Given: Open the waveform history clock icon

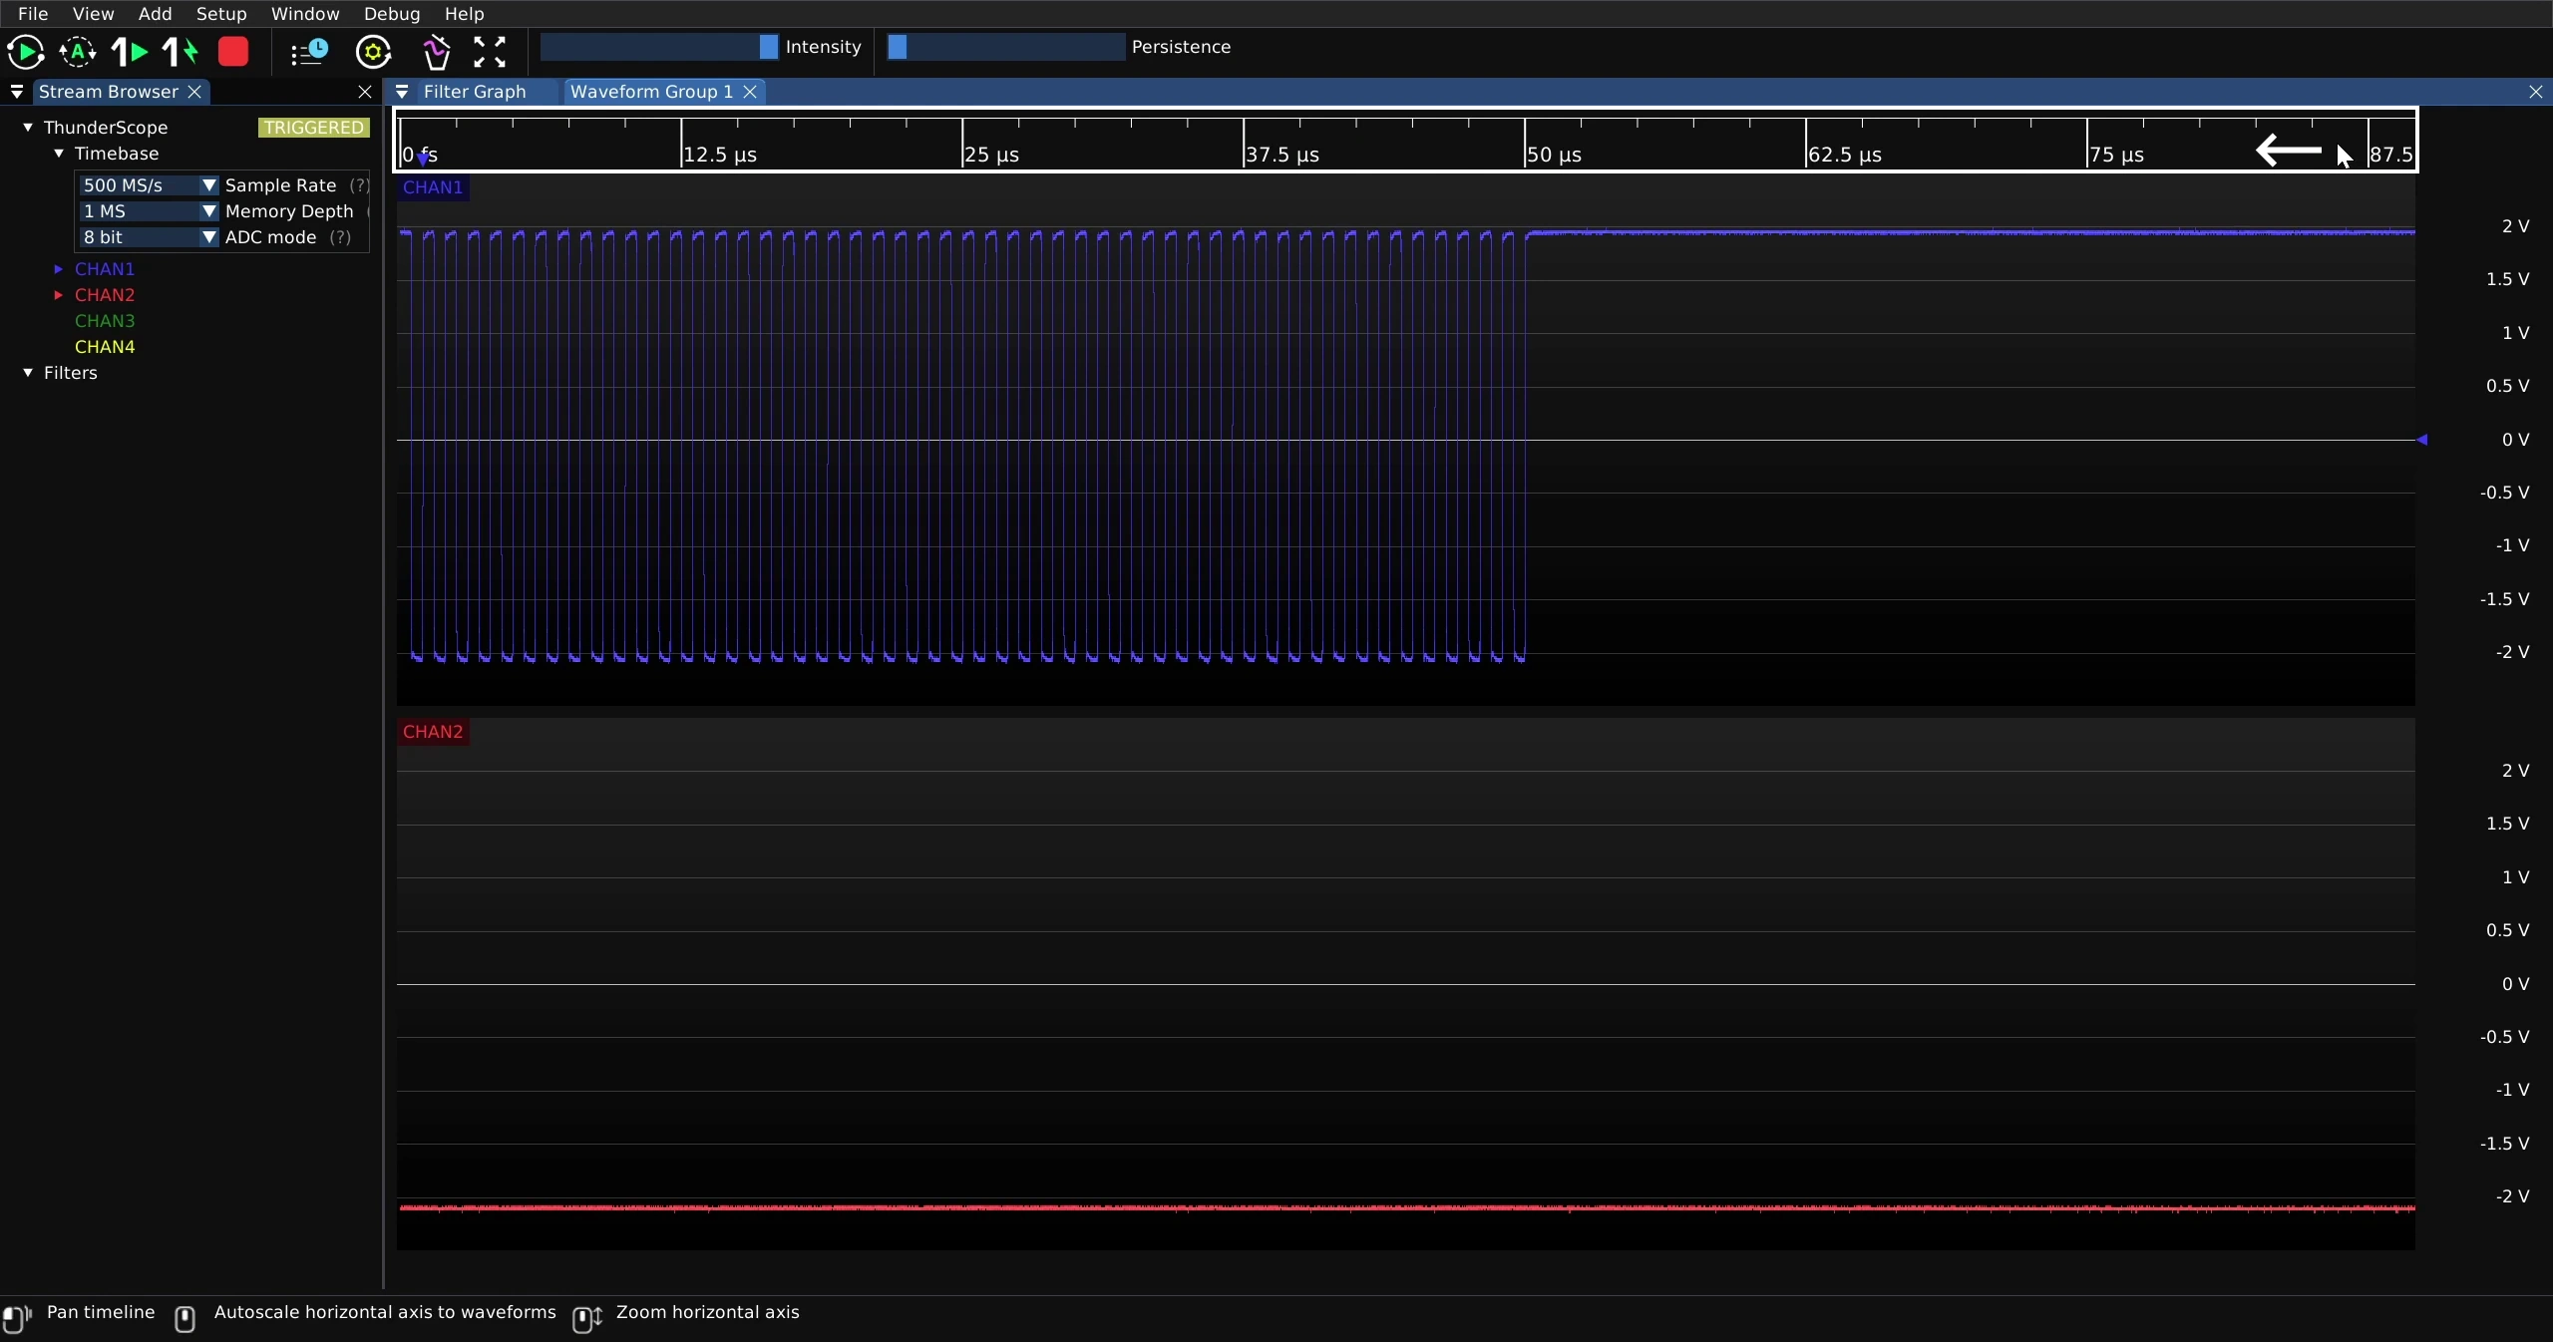Looking at the screenshot, I should [x=309, y=52].
